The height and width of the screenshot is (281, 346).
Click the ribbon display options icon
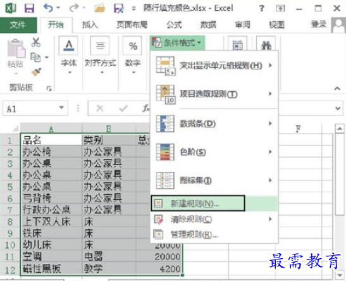(280, 8)
